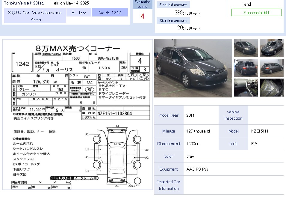Click the gray color value
The height and width of the screenshot is (203, 286).
(190, 157)
